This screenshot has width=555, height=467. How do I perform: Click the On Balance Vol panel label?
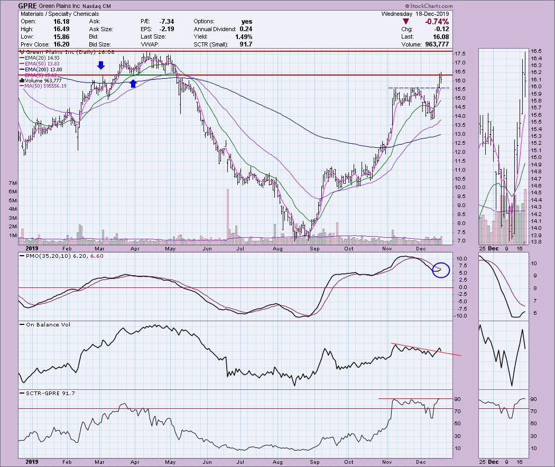pyautogui.click(x=48, y=324)
